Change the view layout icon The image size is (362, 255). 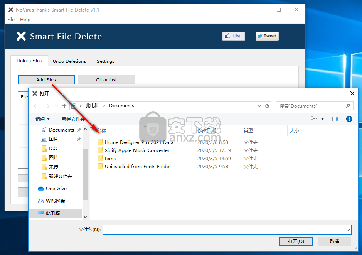(314, 119)
